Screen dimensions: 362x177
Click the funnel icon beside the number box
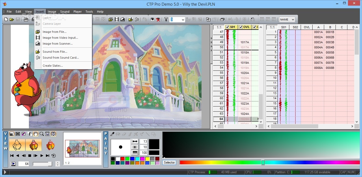(x=166, y=19)
